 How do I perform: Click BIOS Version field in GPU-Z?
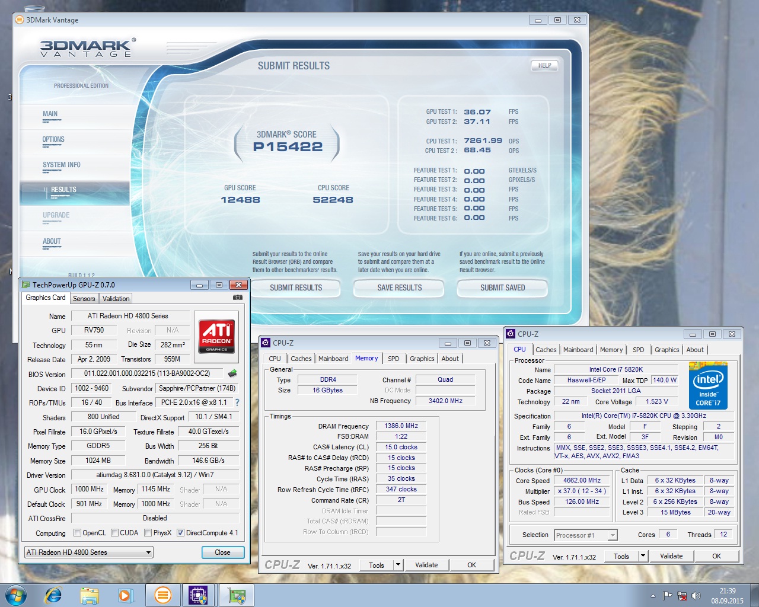point(148,373)
